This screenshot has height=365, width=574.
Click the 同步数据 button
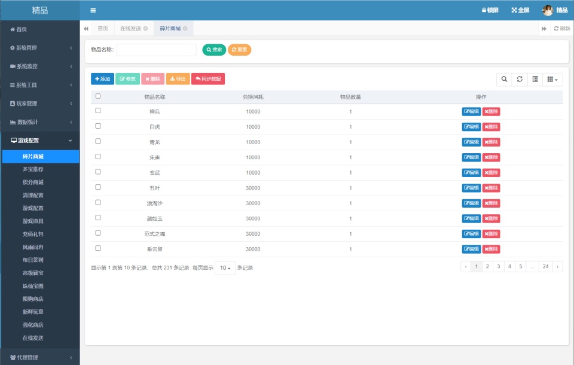(x=208, y=79)
